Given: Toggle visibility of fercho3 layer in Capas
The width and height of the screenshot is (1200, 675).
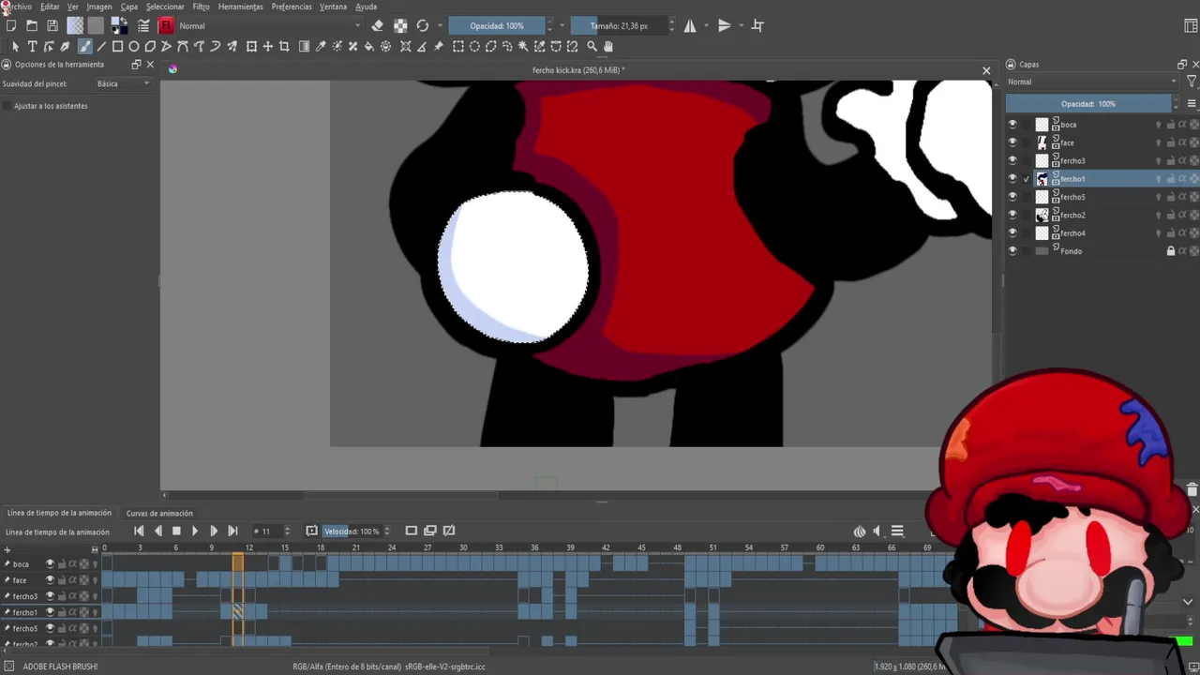Looking at the screenshot, I should [1012, 160].
